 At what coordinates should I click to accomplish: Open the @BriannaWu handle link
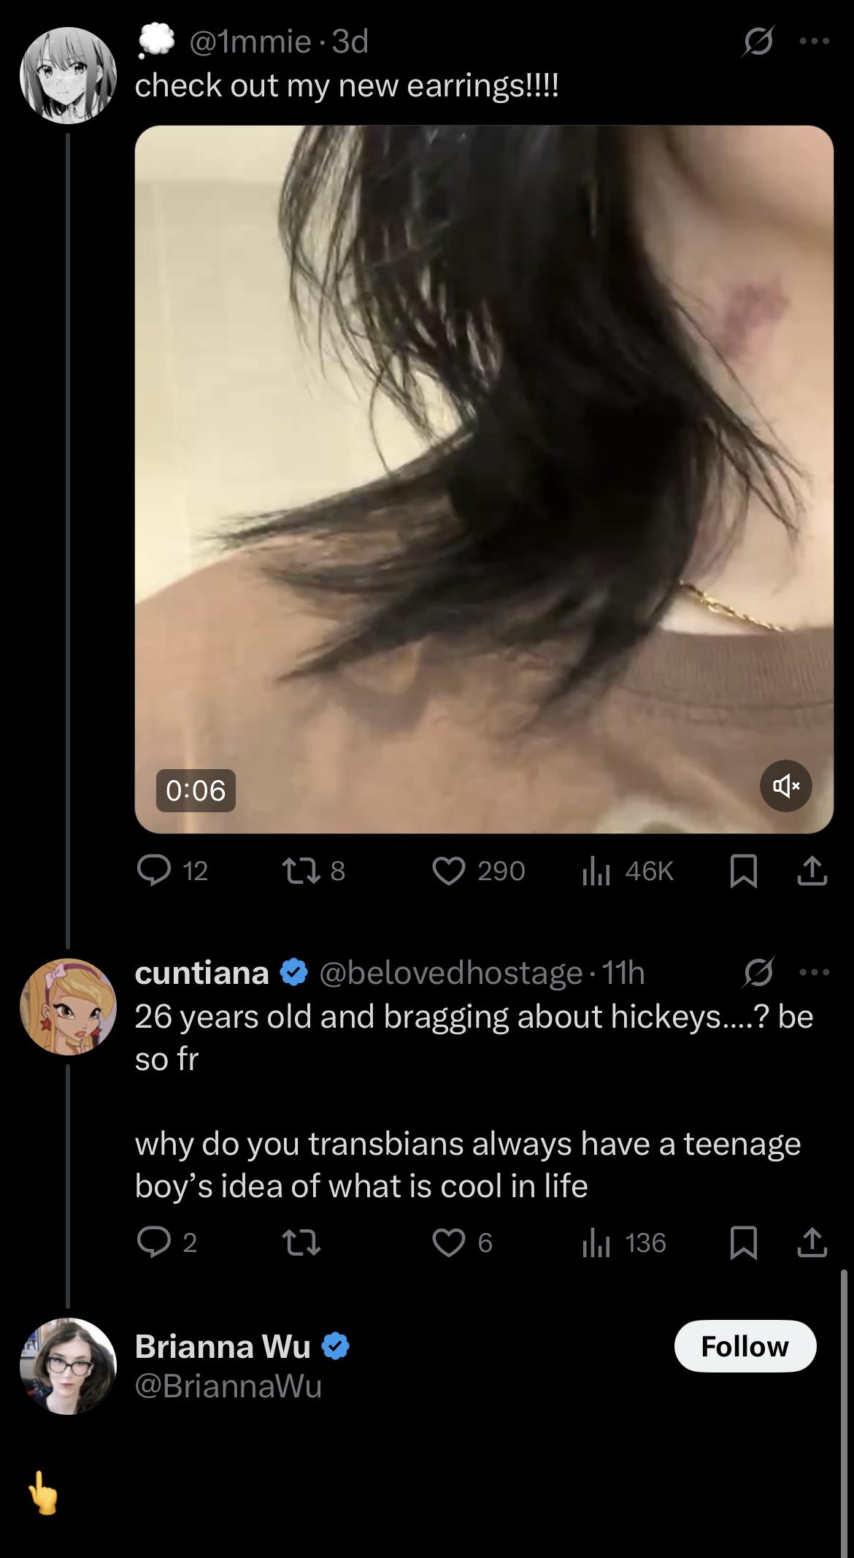228,1386
